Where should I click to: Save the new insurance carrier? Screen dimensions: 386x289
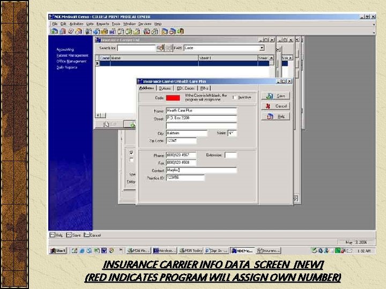[276, 96]
